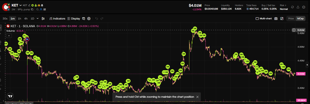The height and width of the screenshot is (104, 310).
Task: Click the yellow money bag badge icon
Action: click(x=36, y=5)
